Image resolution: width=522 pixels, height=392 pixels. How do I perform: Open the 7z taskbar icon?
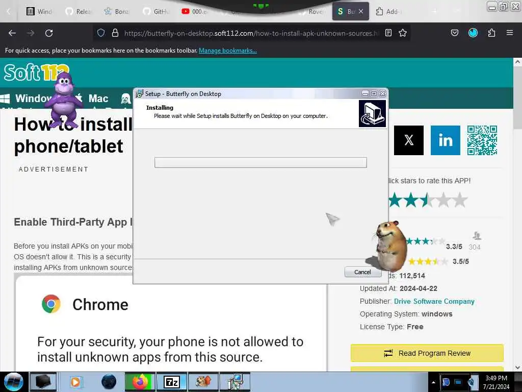point(172,382)
